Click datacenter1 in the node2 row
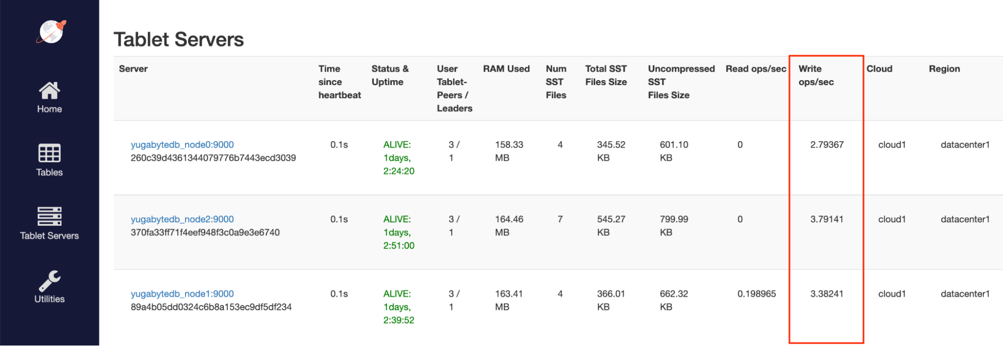This screenshot has width=1003, height=346. pos(965,219)
